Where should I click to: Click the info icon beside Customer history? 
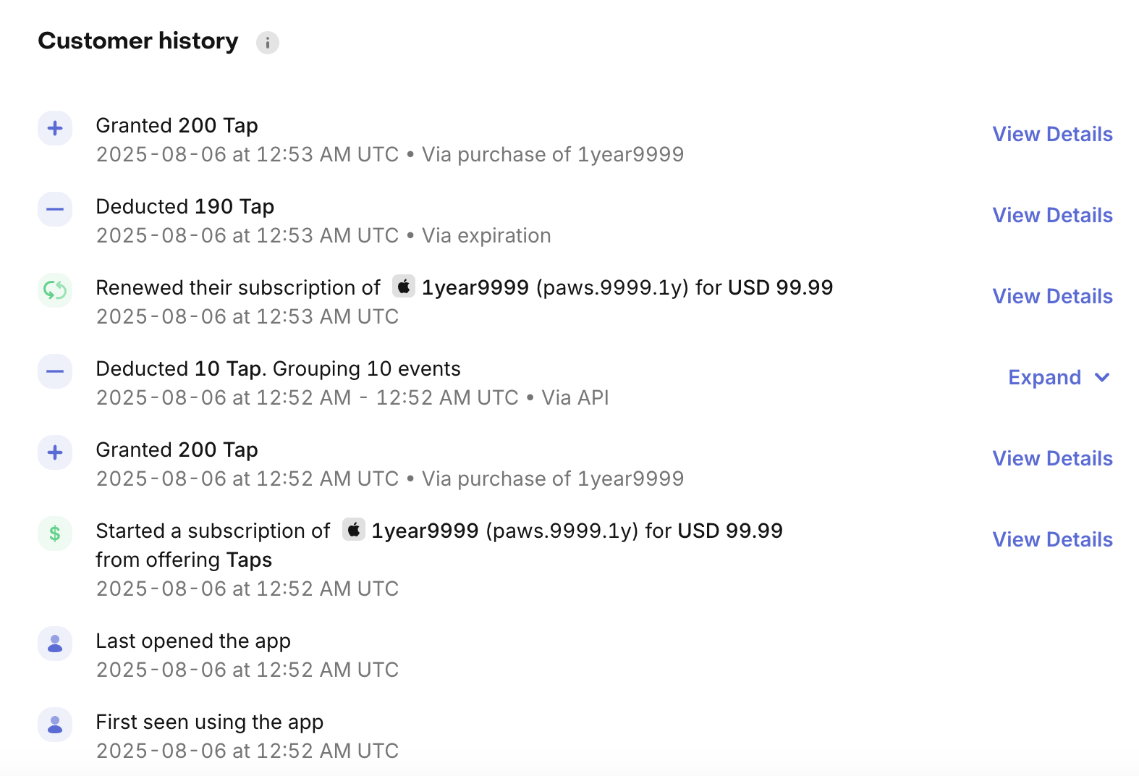268,43
